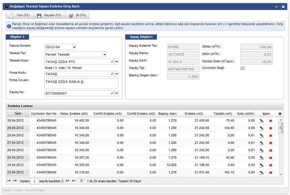Go to previous page of endeks list
The width and height of the screenshot is (290, 195).
point(15,181)
